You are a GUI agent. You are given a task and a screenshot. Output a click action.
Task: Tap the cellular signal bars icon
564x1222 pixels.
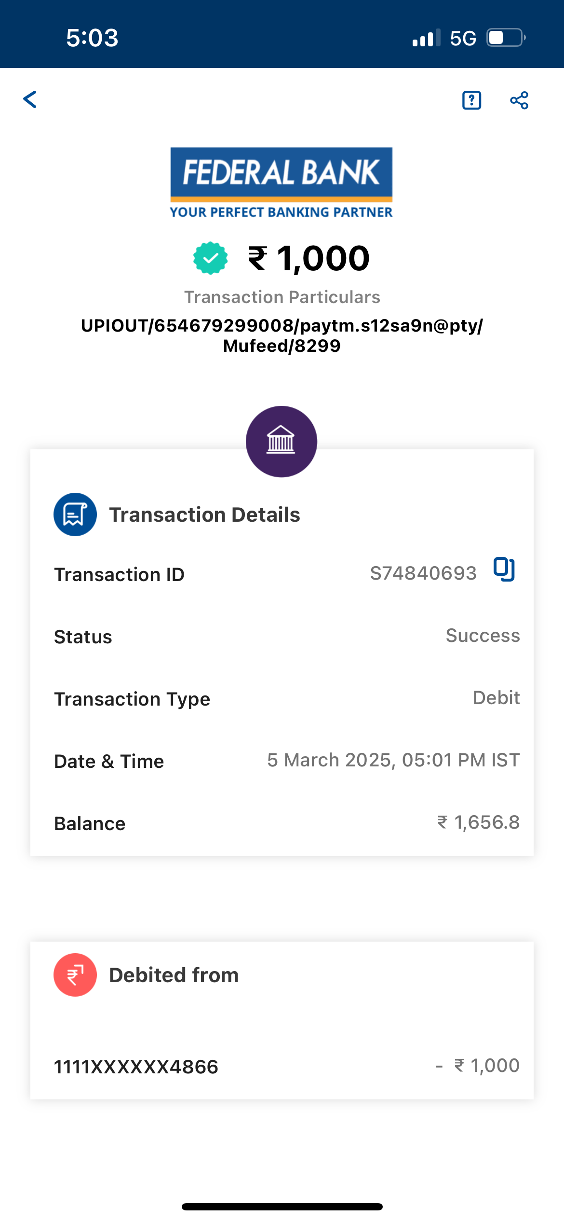click(x=426, y=38)
